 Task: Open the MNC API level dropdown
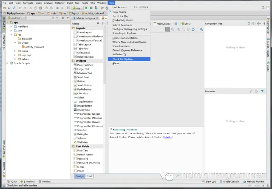[186, 24]
